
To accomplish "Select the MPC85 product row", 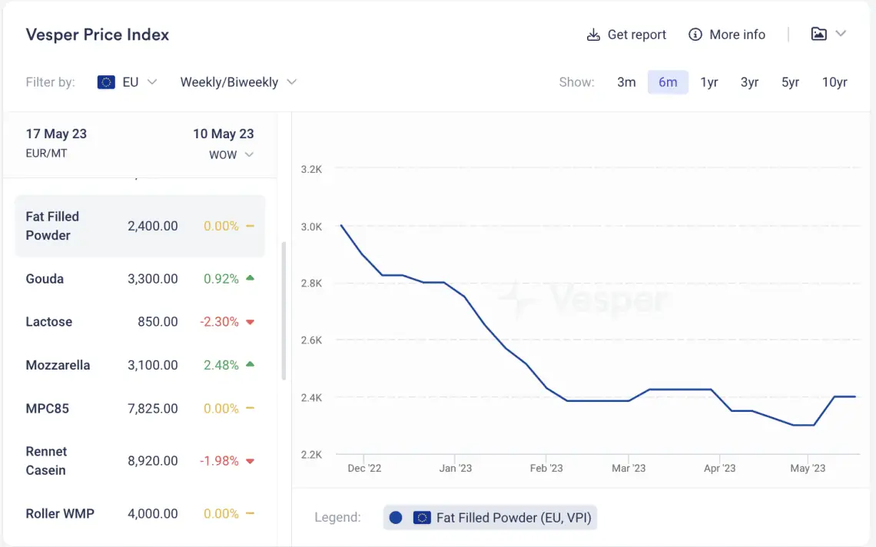I will pos(140,409).
